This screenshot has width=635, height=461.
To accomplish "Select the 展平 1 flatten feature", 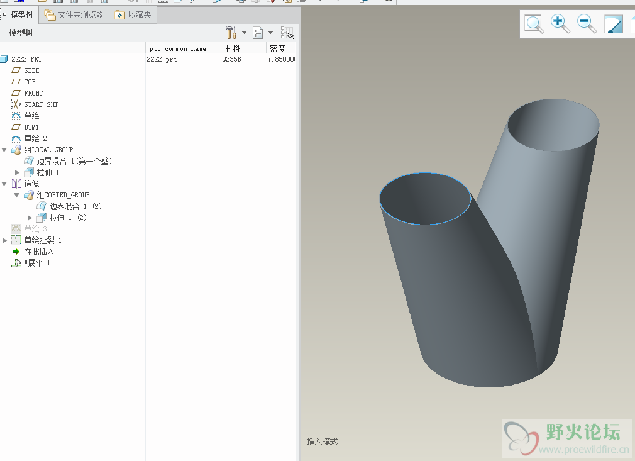I will pos(38,264).
